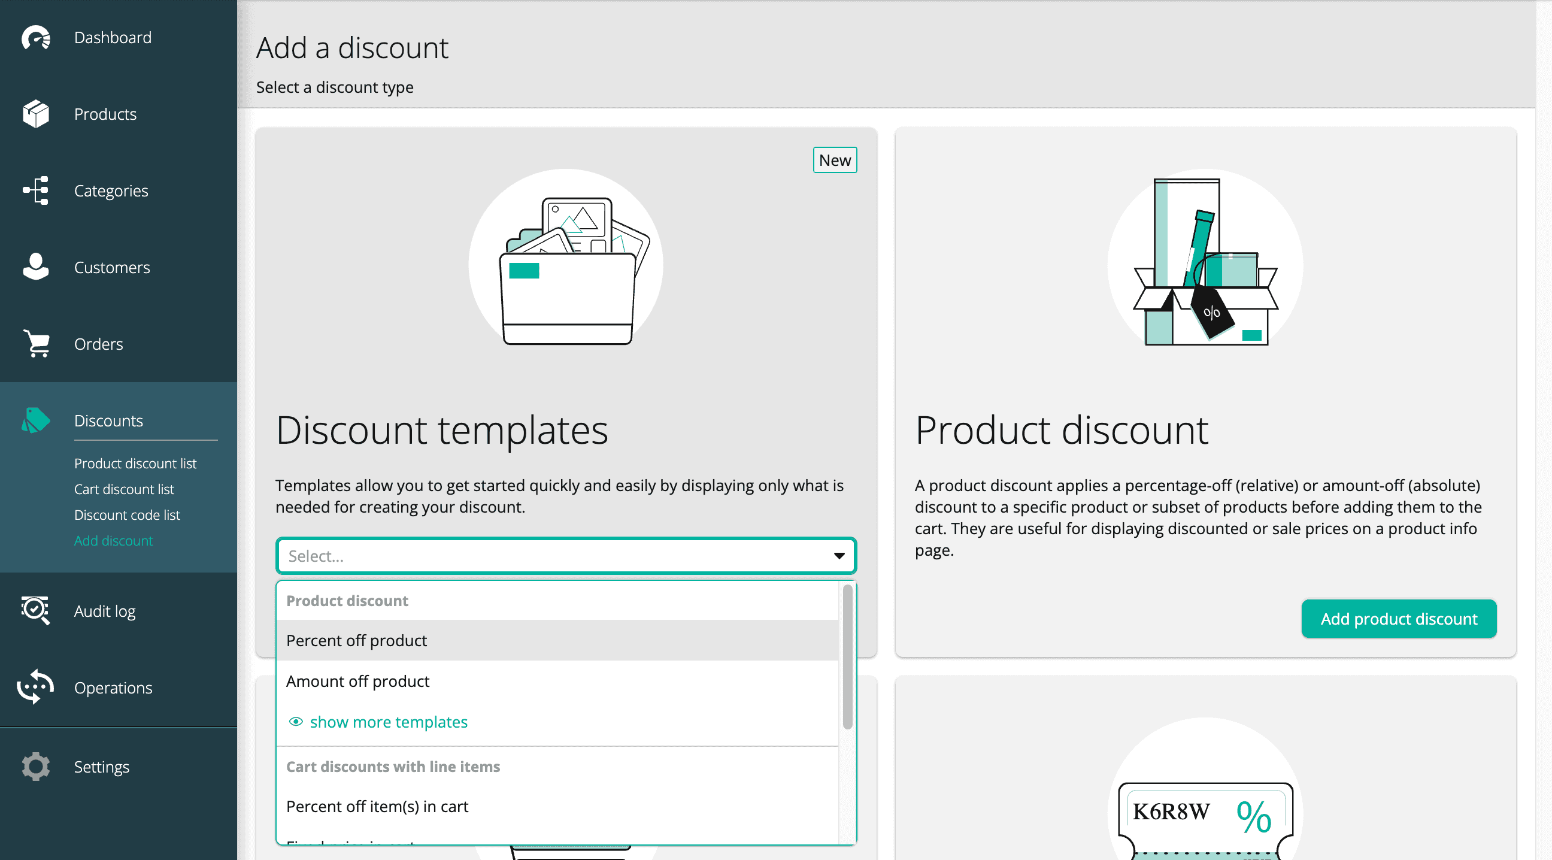The width and height of the screenshot is (1552, 860).
Task: Open the Orders section
Action: (98, 344)
